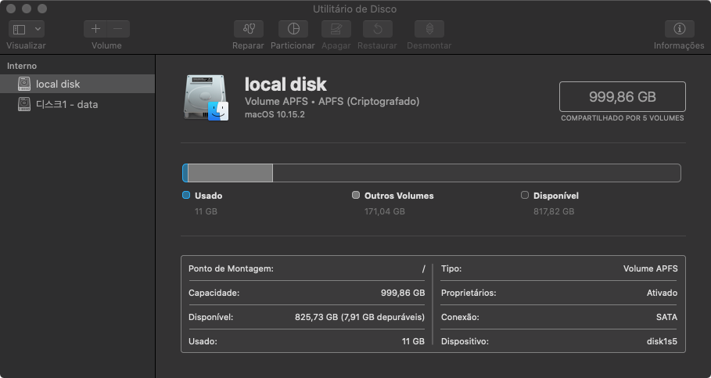The image size is (711, 378).
Task: Select the 디스크1 - data volume
Action: pos(66,104)
